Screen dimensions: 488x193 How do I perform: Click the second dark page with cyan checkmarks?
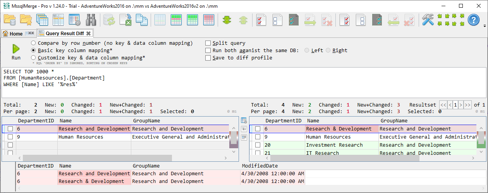(x=377, y=20)
